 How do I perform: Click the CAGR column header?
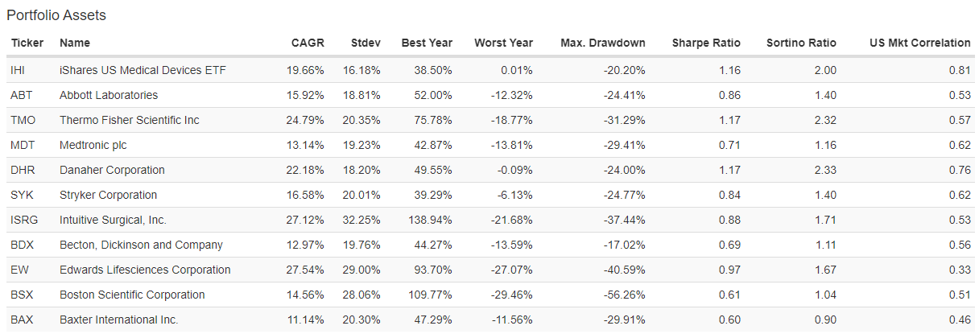point(308,43)
